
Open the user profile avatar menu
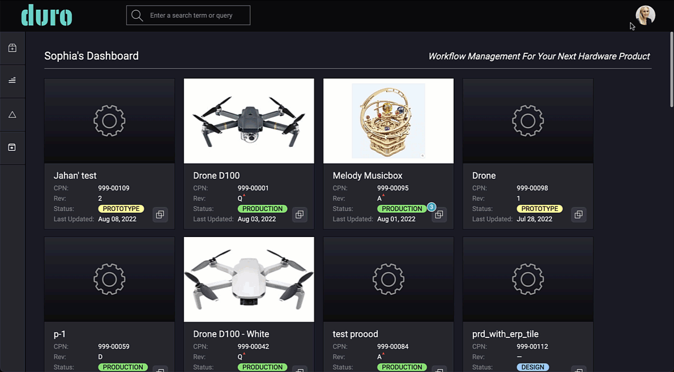click(x=645, y=15)
